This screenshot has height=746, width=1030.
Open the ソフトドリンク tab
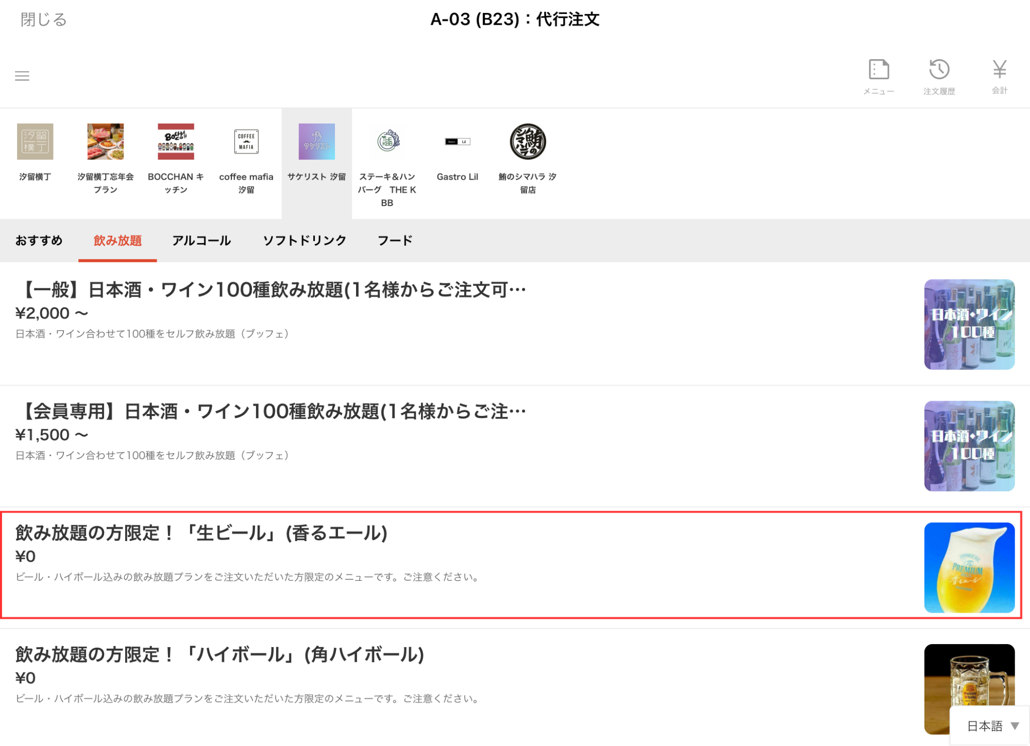(x=305, y=240)
